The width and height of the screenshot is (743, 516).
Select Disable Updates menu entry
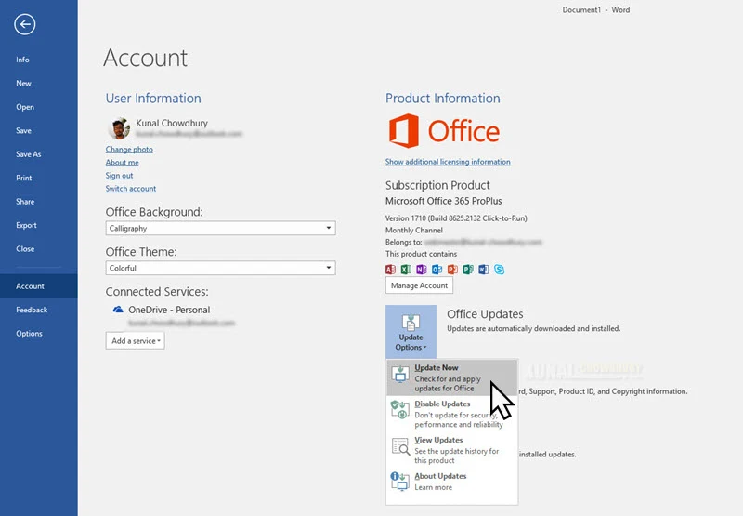[x=451, y=414]
